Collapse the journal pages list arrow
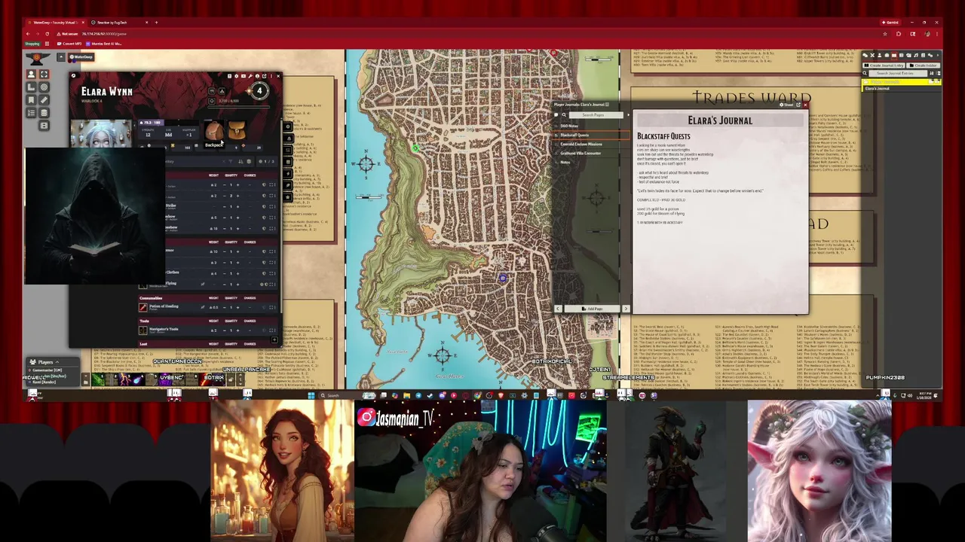This screenshot has height=542, width=965. point(629,115)
